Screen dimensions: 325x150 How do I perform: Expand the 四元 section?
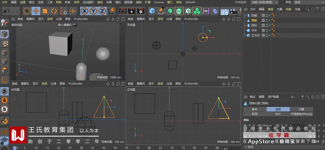click(x=250, y=147)
